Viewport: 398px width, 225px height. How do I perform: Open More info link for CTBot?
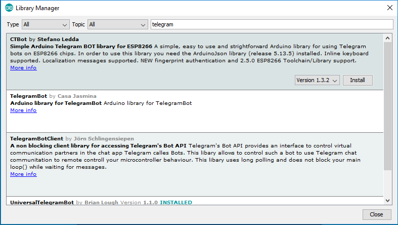pos(23,67)
